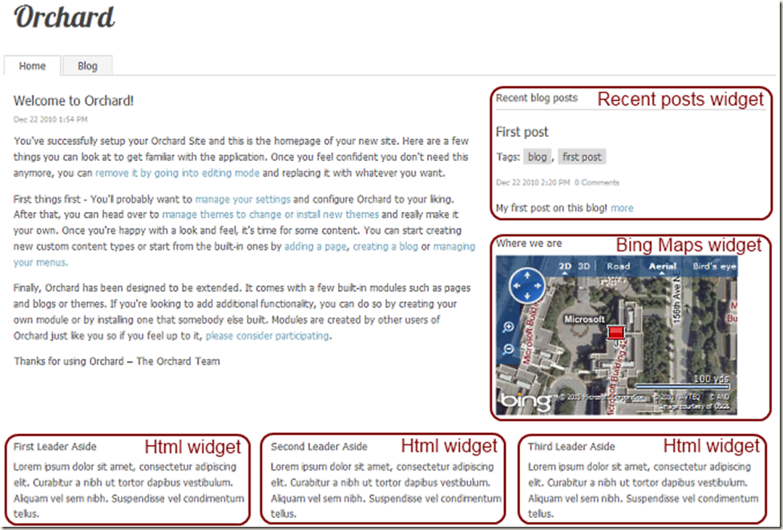
Task: Click the 'Where we are' heading
Action: click(529, 243)
